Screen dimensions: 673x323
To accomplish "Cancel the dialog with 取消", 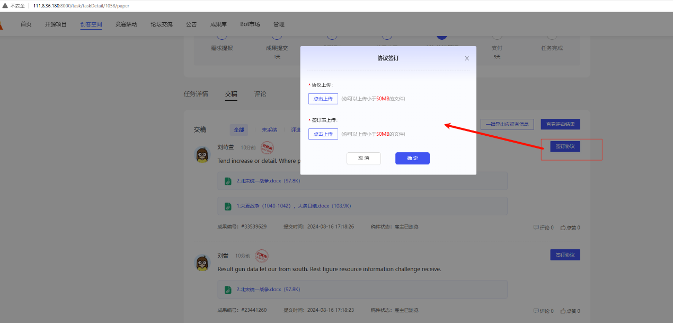I will pos(364,159).
